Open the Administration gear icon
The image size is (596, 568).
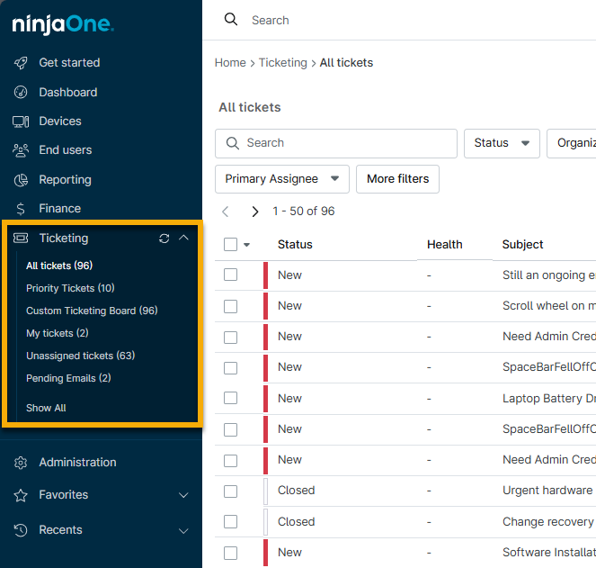coord(21,463)
